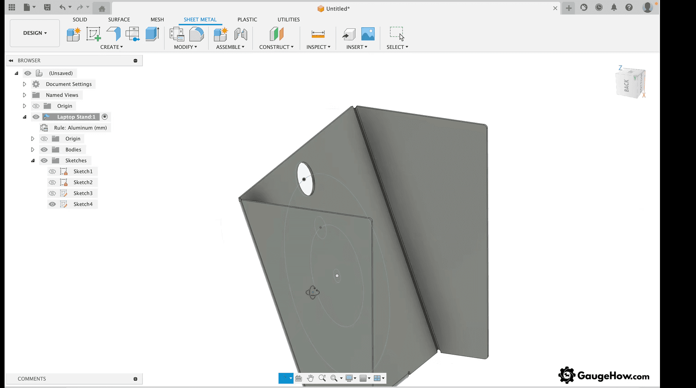Click the Insert Canvas image icon
This screenshot has height=388, width=696.
click(368, 34)
